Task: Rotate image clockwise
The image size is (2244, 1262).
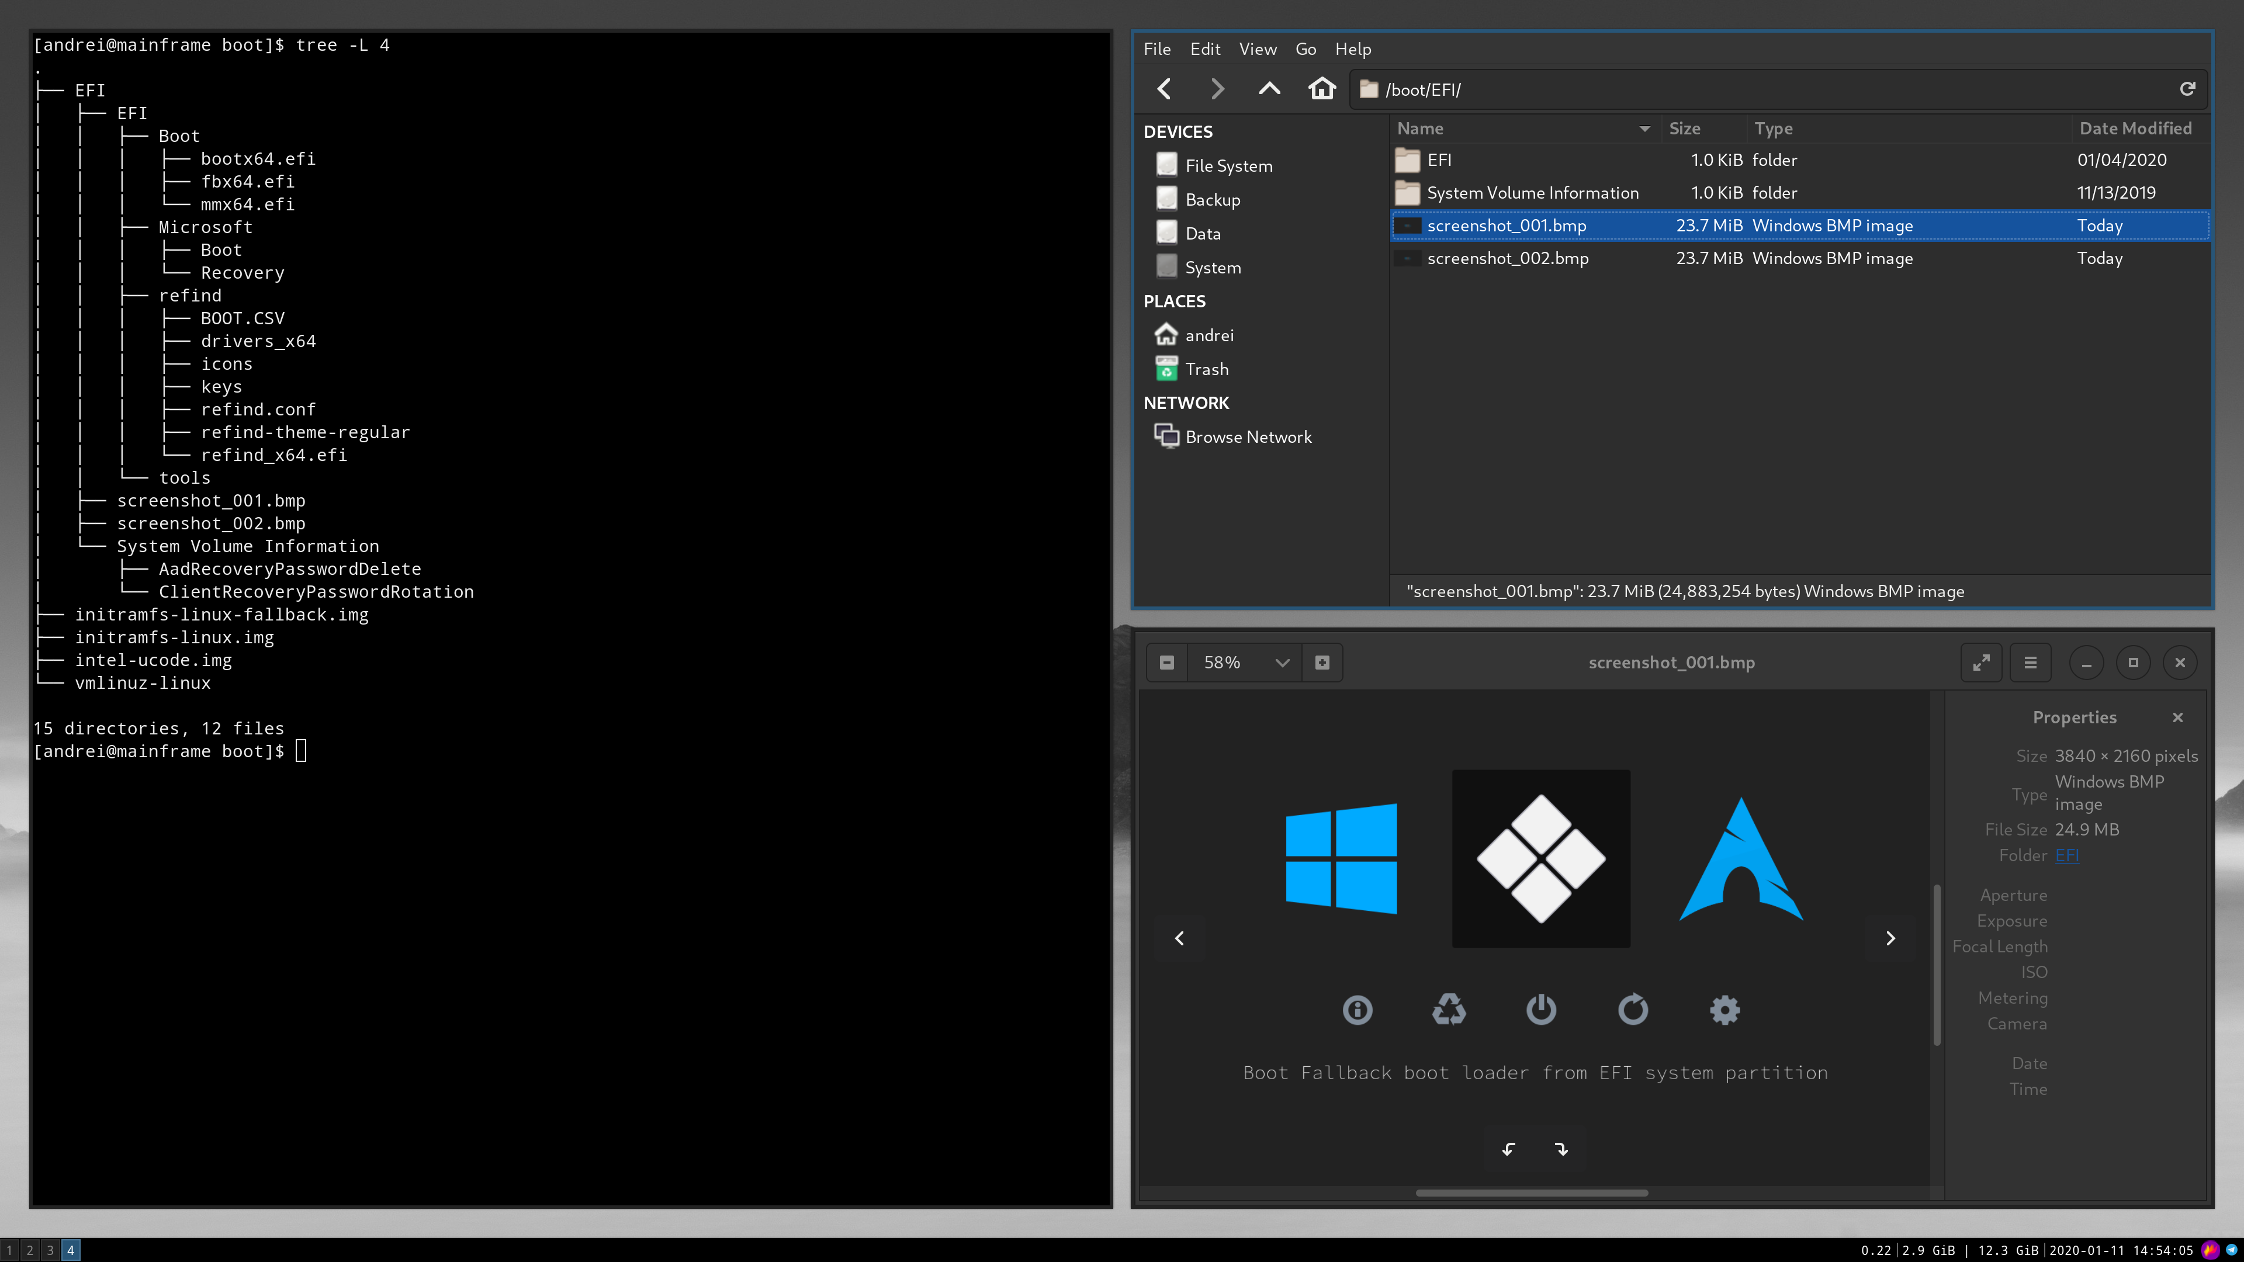Action: click(x=1561, y=1150)
